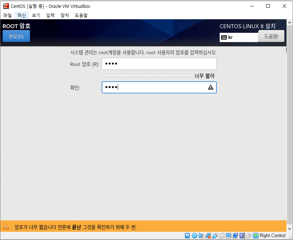The height and width of the screenshot is (240, 293).
Task: Click the 완료(D) done button
Action: [x=16, y=36]
